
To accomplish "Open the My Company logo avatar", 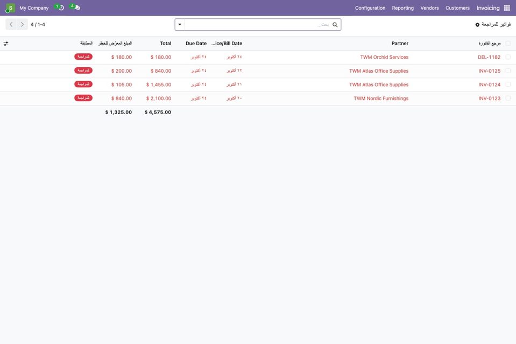I will [x=10, y=8].
